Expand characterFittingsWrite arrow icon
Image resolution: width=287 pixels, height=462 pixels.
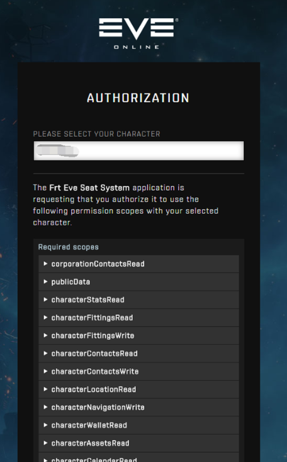click(x=45, y=335)
